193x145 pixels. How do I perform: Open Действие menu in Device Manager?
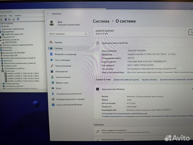[x=3, y=16]
